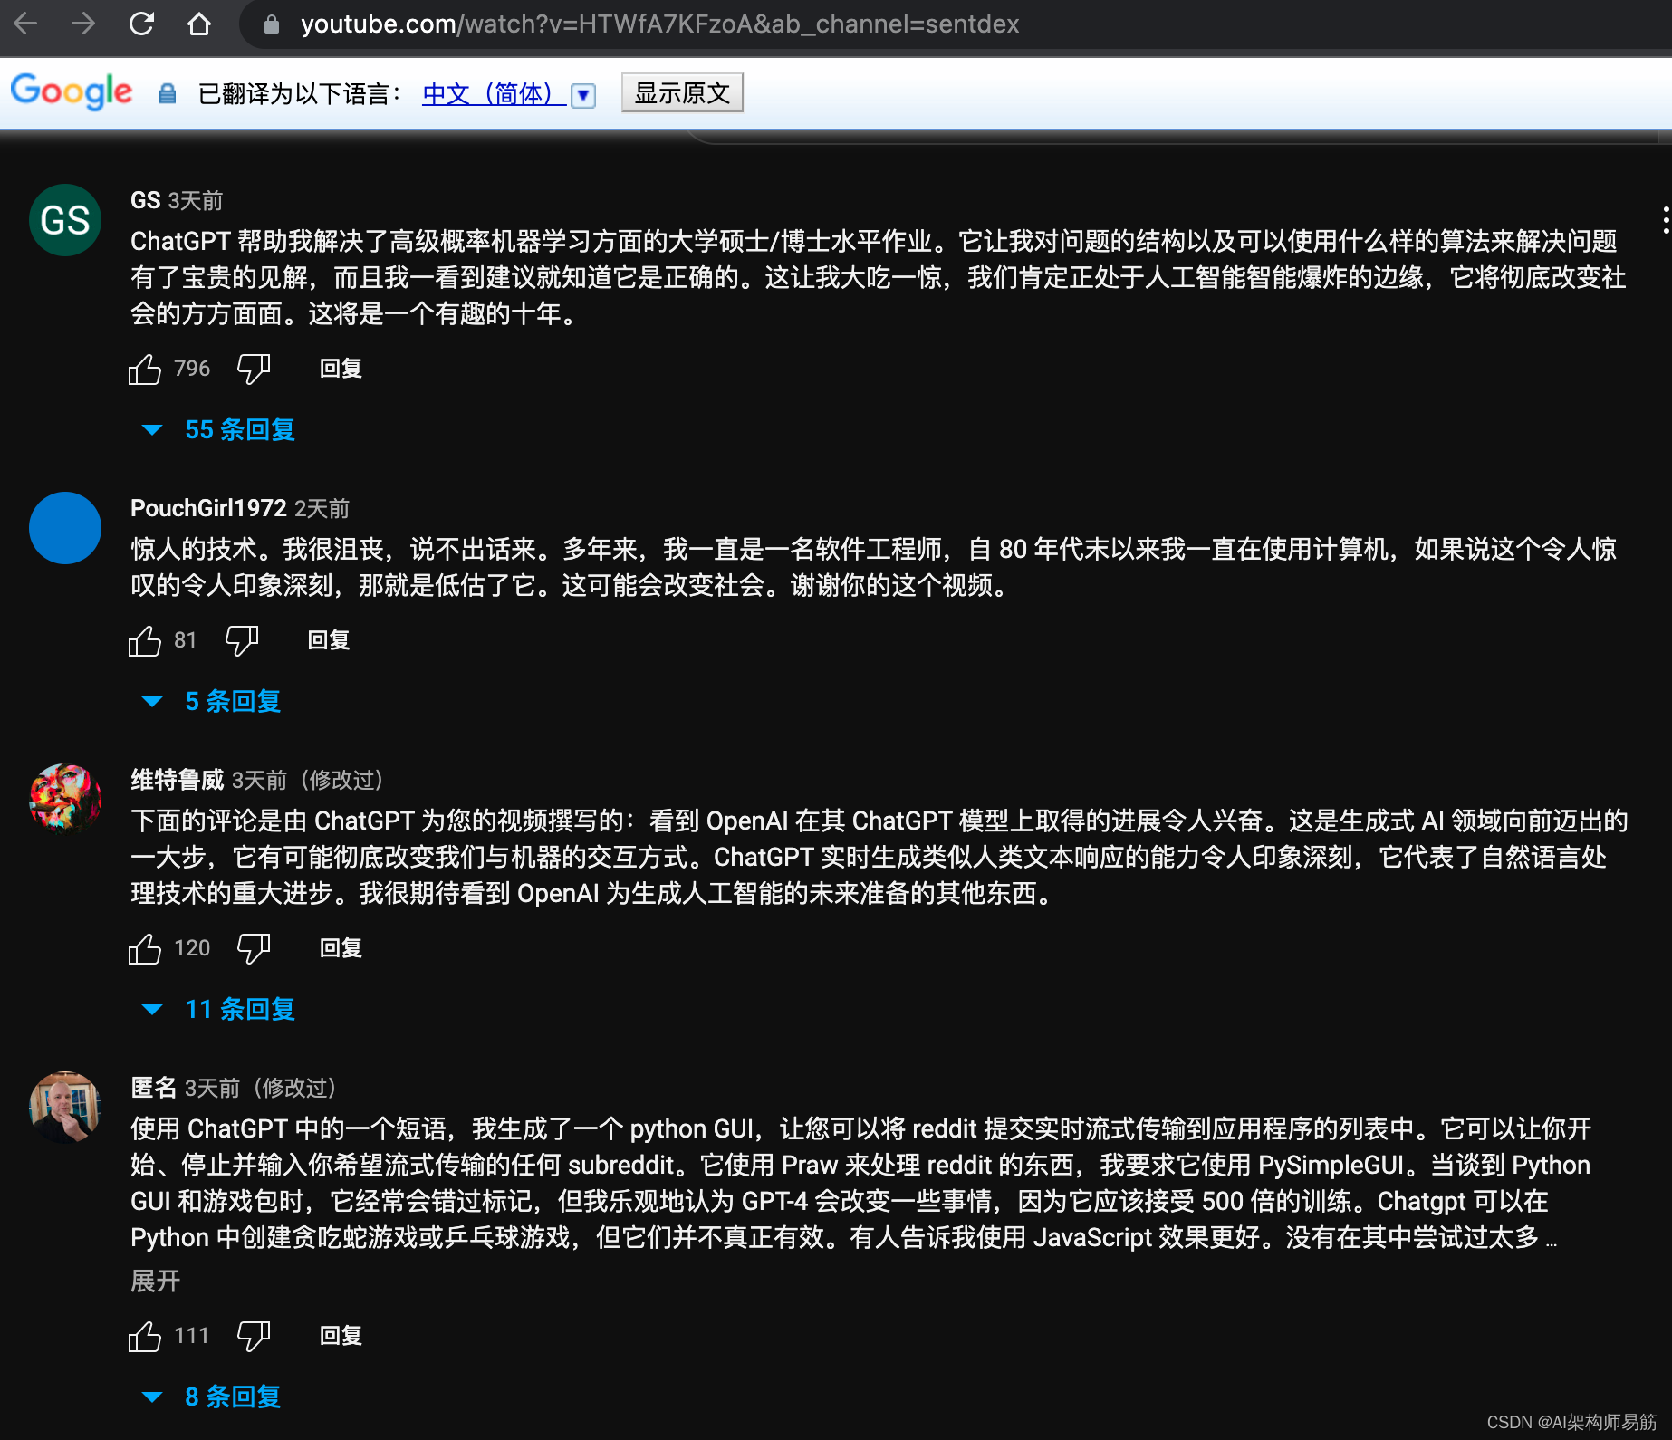Like the 匿名 comment with 111 likes
The width and height of the screenshot is (1672, 1440).
point(144,1335)
